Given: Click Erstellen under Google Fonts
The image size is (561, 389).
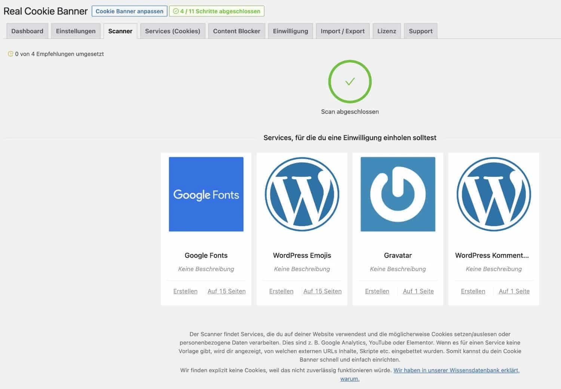Looking at the screenshot, I should tap(185, 291).
